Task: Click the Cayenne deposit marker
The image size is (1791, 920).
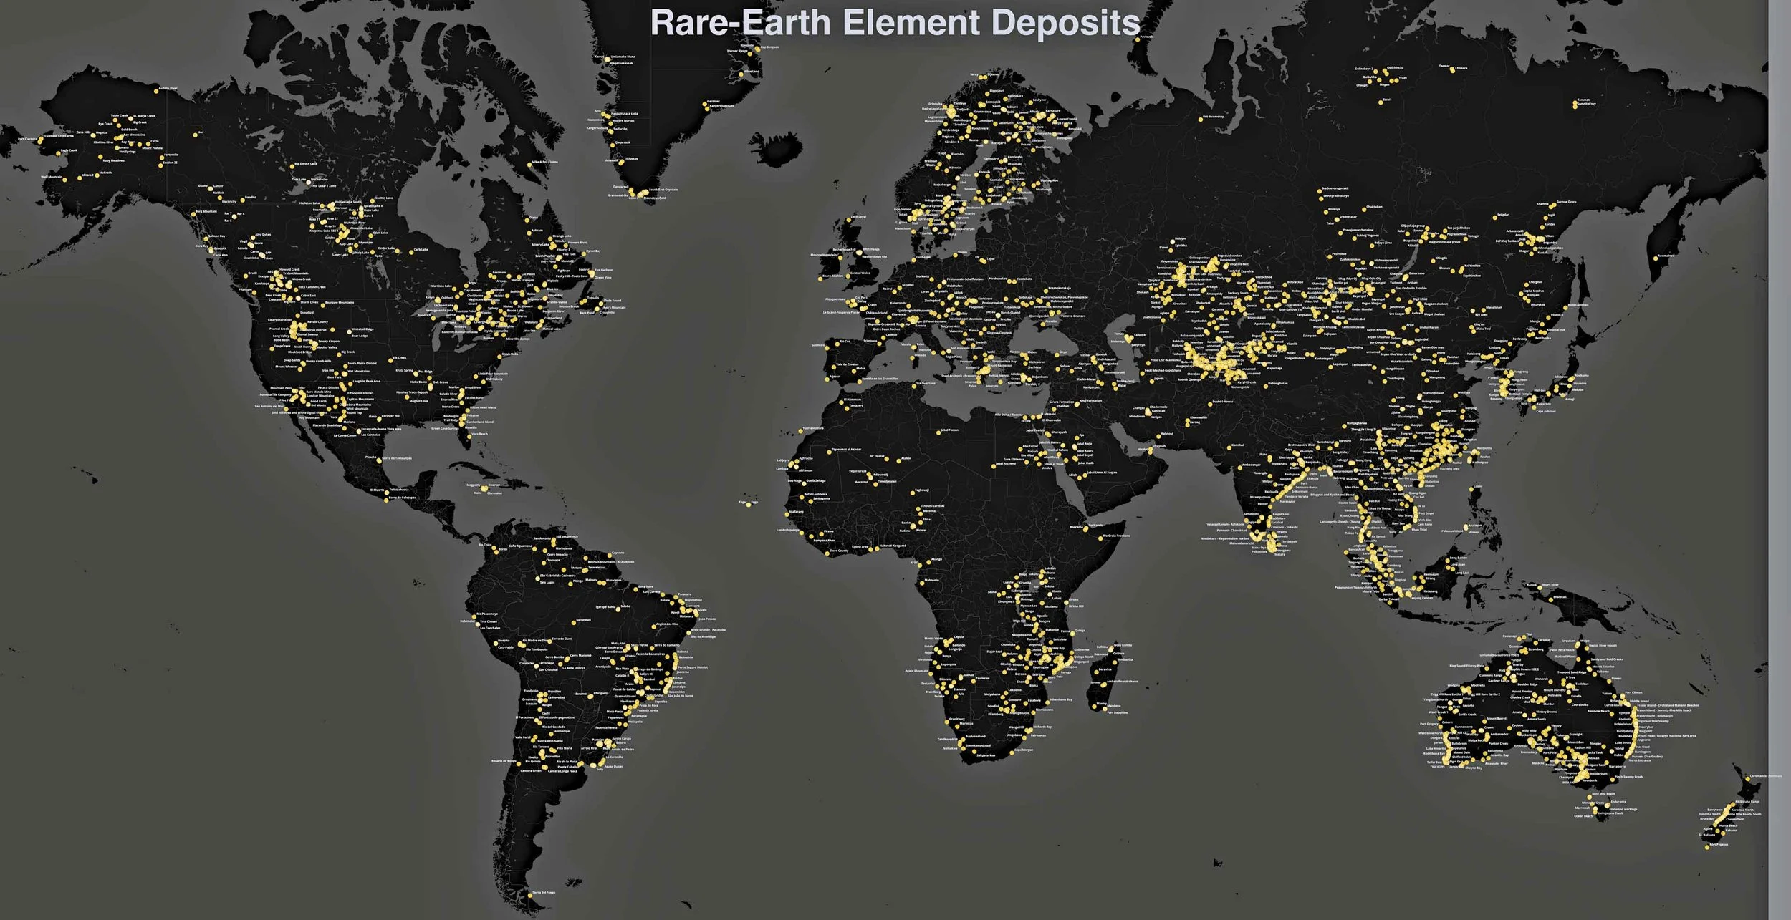Action: coord(610,555)
